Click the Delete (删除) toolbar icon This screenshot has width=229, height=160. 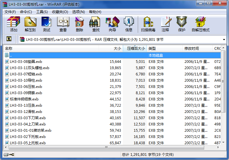[x=80, y=24]
